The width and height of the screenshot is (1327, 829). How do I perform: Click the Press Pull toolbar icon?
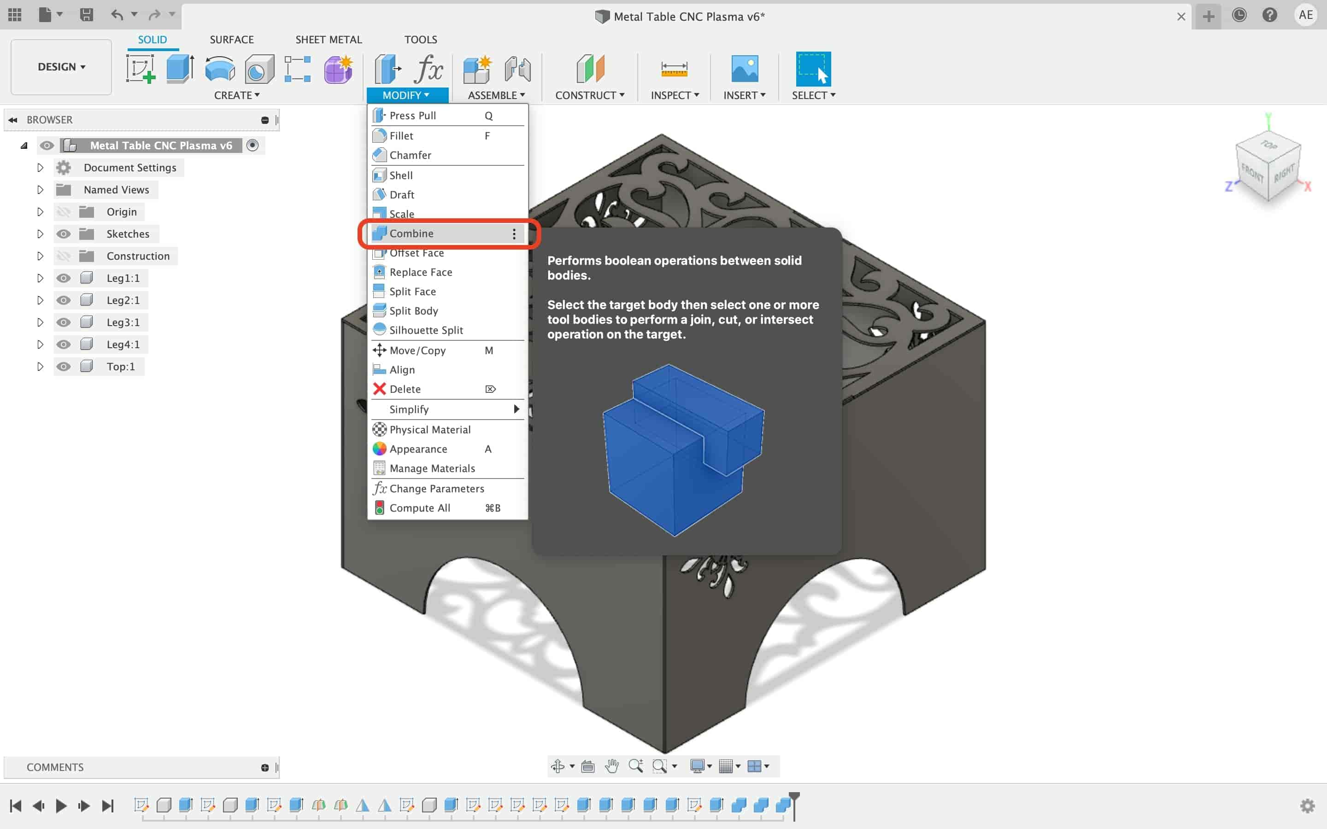[388, 69]
